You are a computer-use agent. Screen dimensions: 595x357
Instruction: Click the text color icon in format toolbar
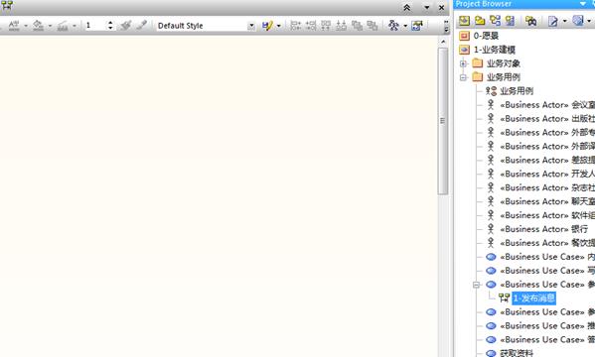[x=14, y=26]
